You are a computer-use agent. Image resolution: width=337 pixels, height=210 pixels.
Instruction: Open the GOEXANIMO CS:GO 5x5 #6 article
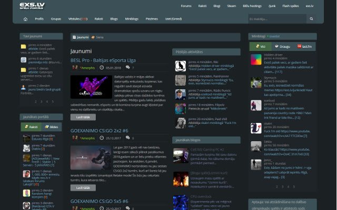point(100,201)
